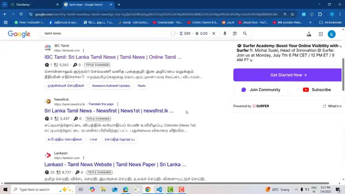The width and height of the screenshot is (345, 194).
Task: Reload the current page
Action: 21,15
